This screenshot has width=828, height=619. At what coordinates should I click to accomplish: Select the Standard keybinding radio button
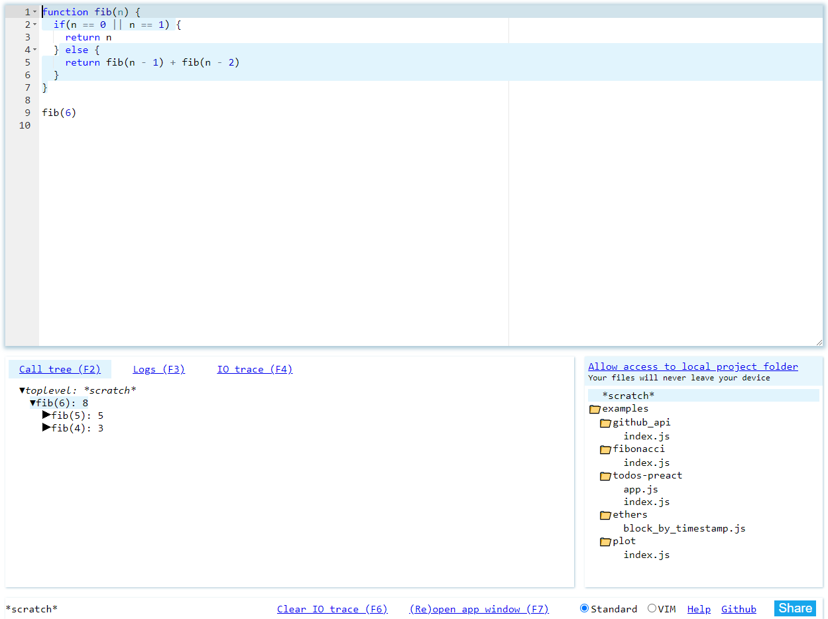click(x=584, y=608)
